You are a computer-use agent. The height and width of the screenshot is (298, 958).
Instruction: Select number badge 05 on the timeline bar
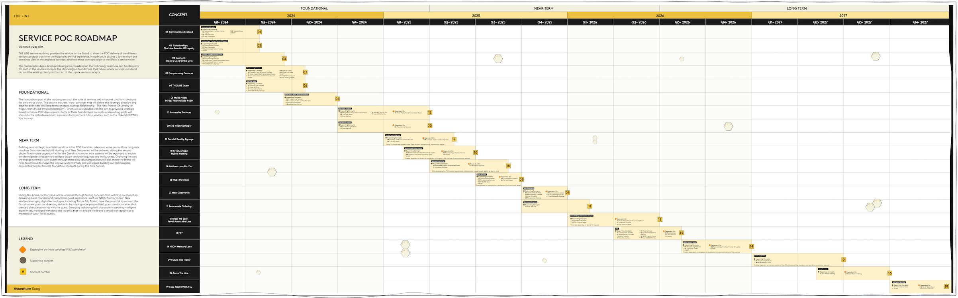(337, 99)
